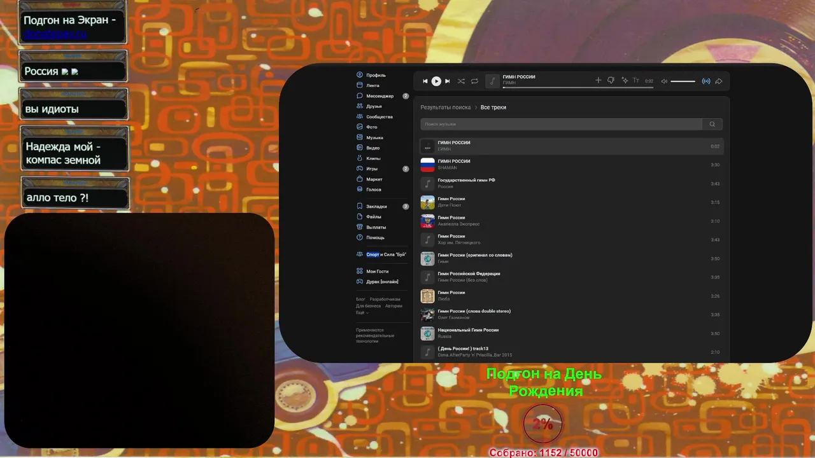The image size is (815, 458).
Task: Focus the Поиск музыки search field
Action: (561, 124)
